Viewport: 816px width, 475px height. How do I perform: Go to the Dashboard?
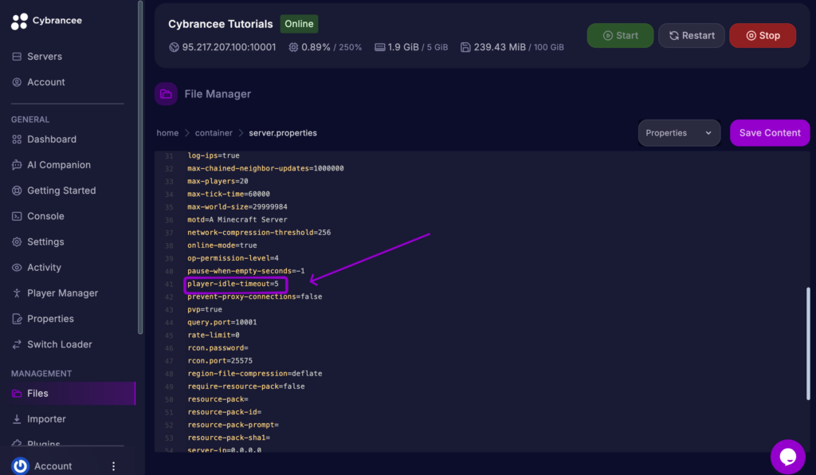tap(52, 139)
